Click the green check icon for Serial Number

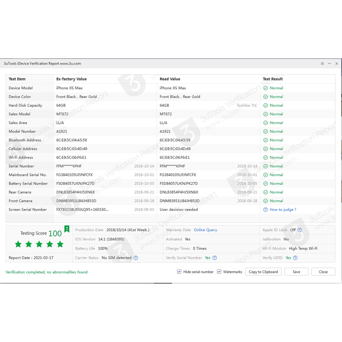(x=266, y=166)
